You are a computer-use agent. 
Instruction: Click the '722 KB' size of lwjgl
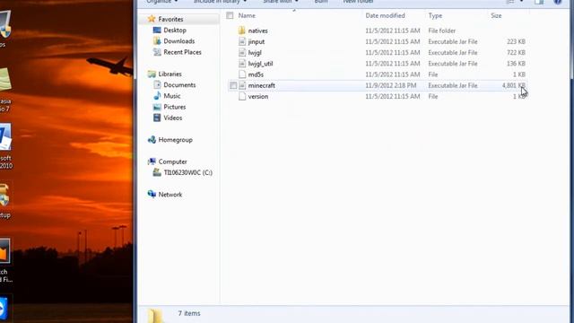(x=517, y=52)
